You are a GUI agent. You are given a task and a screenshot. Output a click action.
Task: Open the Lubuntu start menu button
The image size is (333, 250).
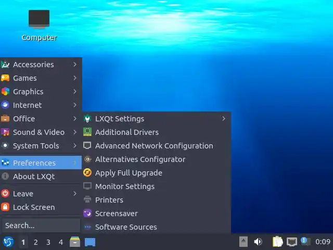pos(8,242)
